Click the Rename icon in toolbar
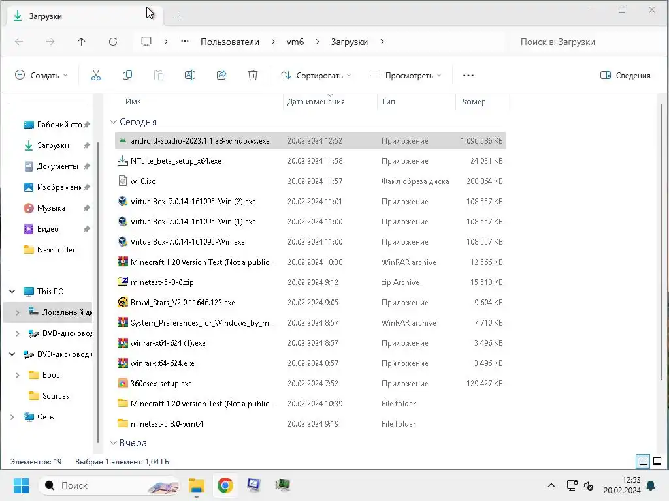 [x=190, y=76]
